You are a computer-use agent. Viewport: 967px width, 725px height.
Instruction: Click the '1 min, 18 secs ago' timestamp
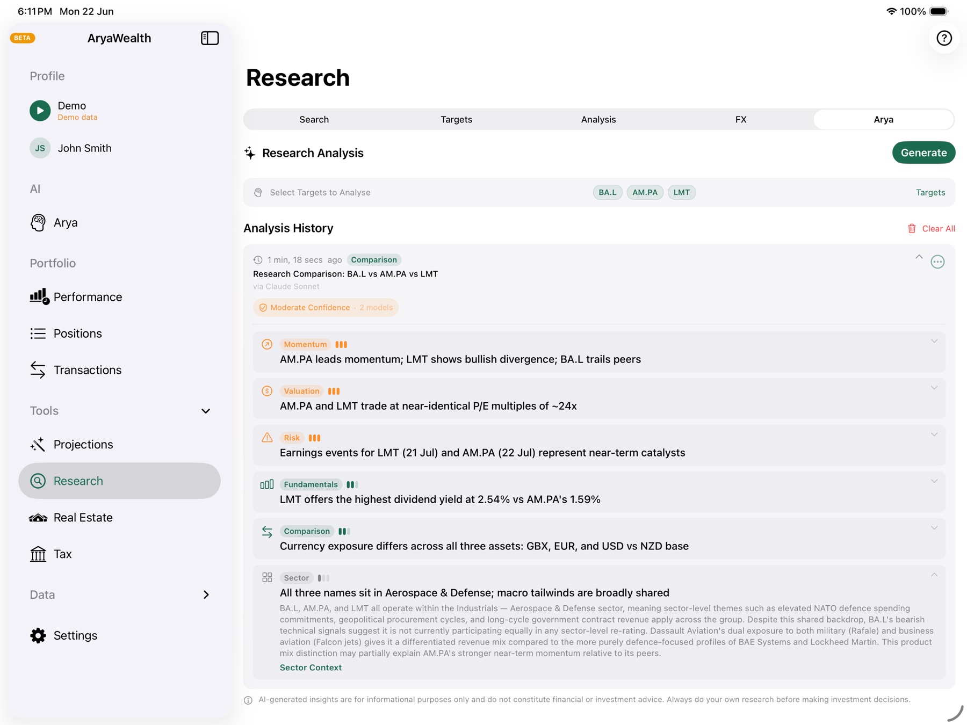coord(305,260)
